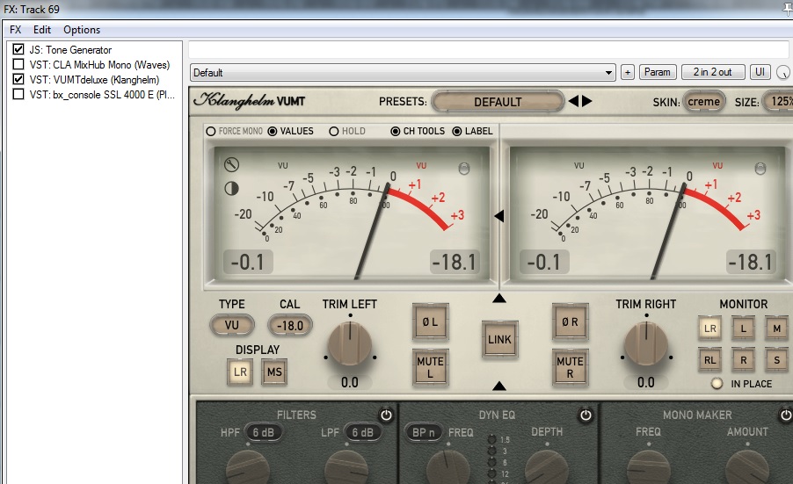Change the creme skin selector

tap(703, 102)
